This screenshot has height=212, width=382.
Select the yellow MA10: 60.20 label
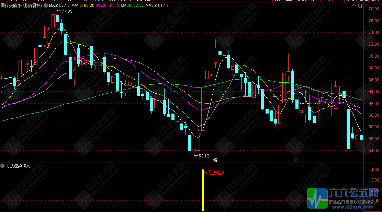coord(83,5)
